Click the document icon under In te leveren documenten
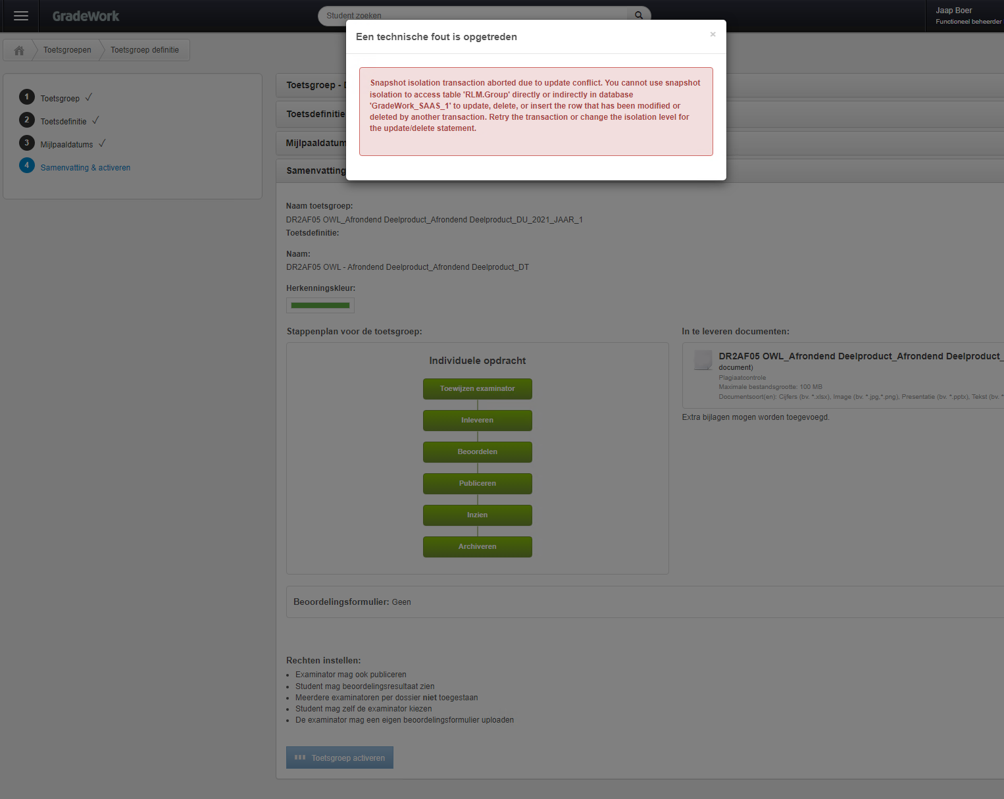This screenshot has height=799, width=1004. pos(703,360)
